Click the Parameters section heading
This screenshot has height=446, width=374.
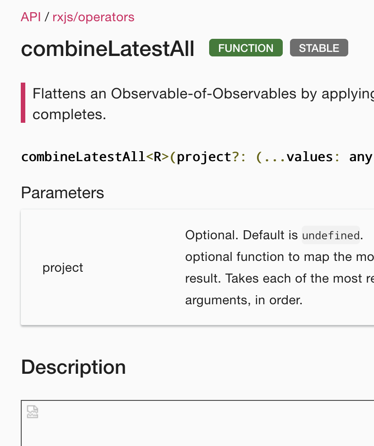click(63, 193)
